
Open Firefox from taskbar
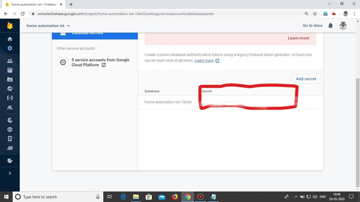tap(174, 197)
